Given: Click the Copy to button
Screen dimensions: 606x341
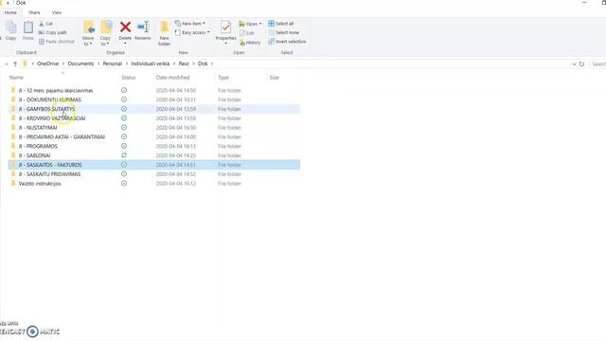Looking at the screenshot, I should click(x=105, y=33).
